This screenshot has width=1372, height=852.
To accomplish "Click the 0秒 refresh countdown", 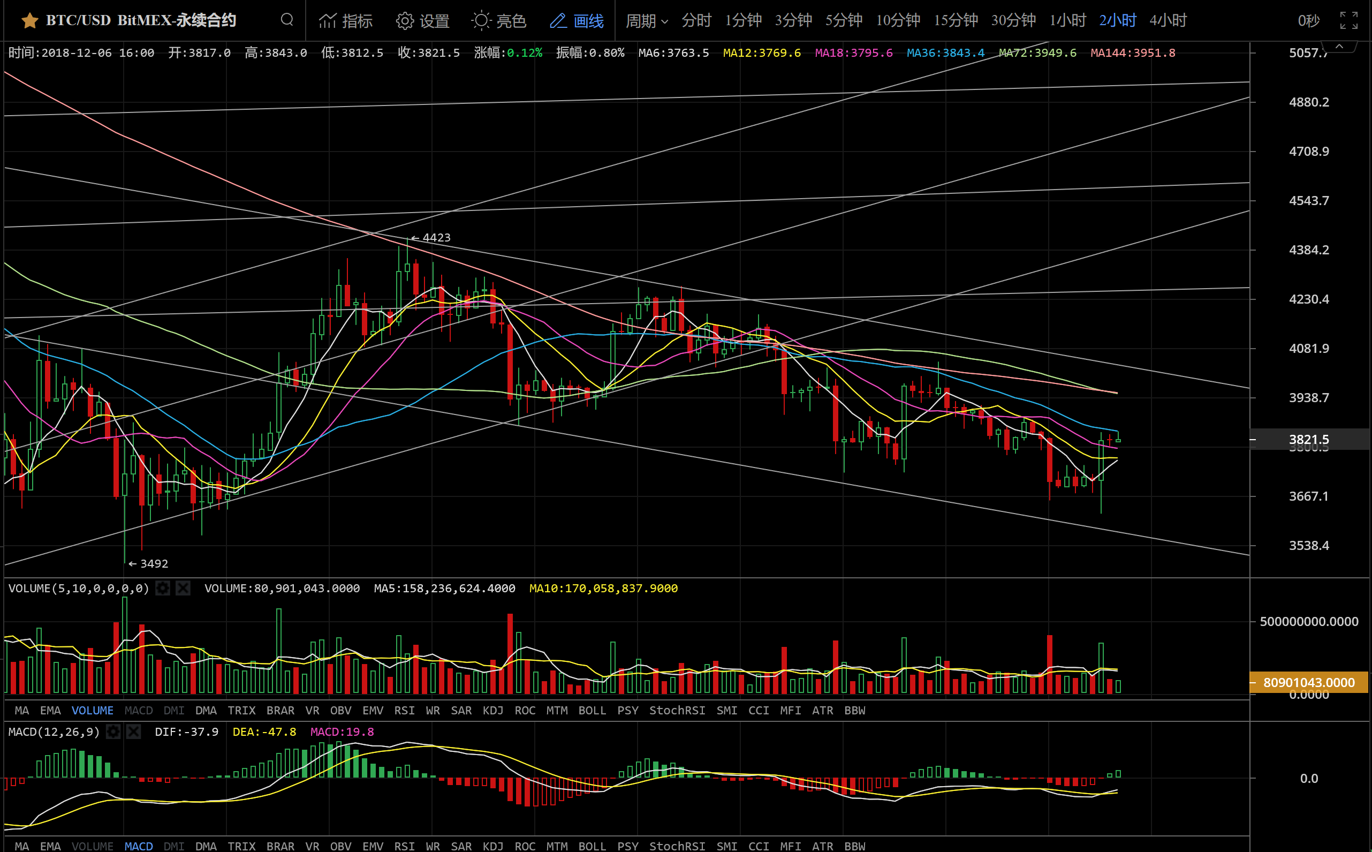I will click(x=1309, y=21).
